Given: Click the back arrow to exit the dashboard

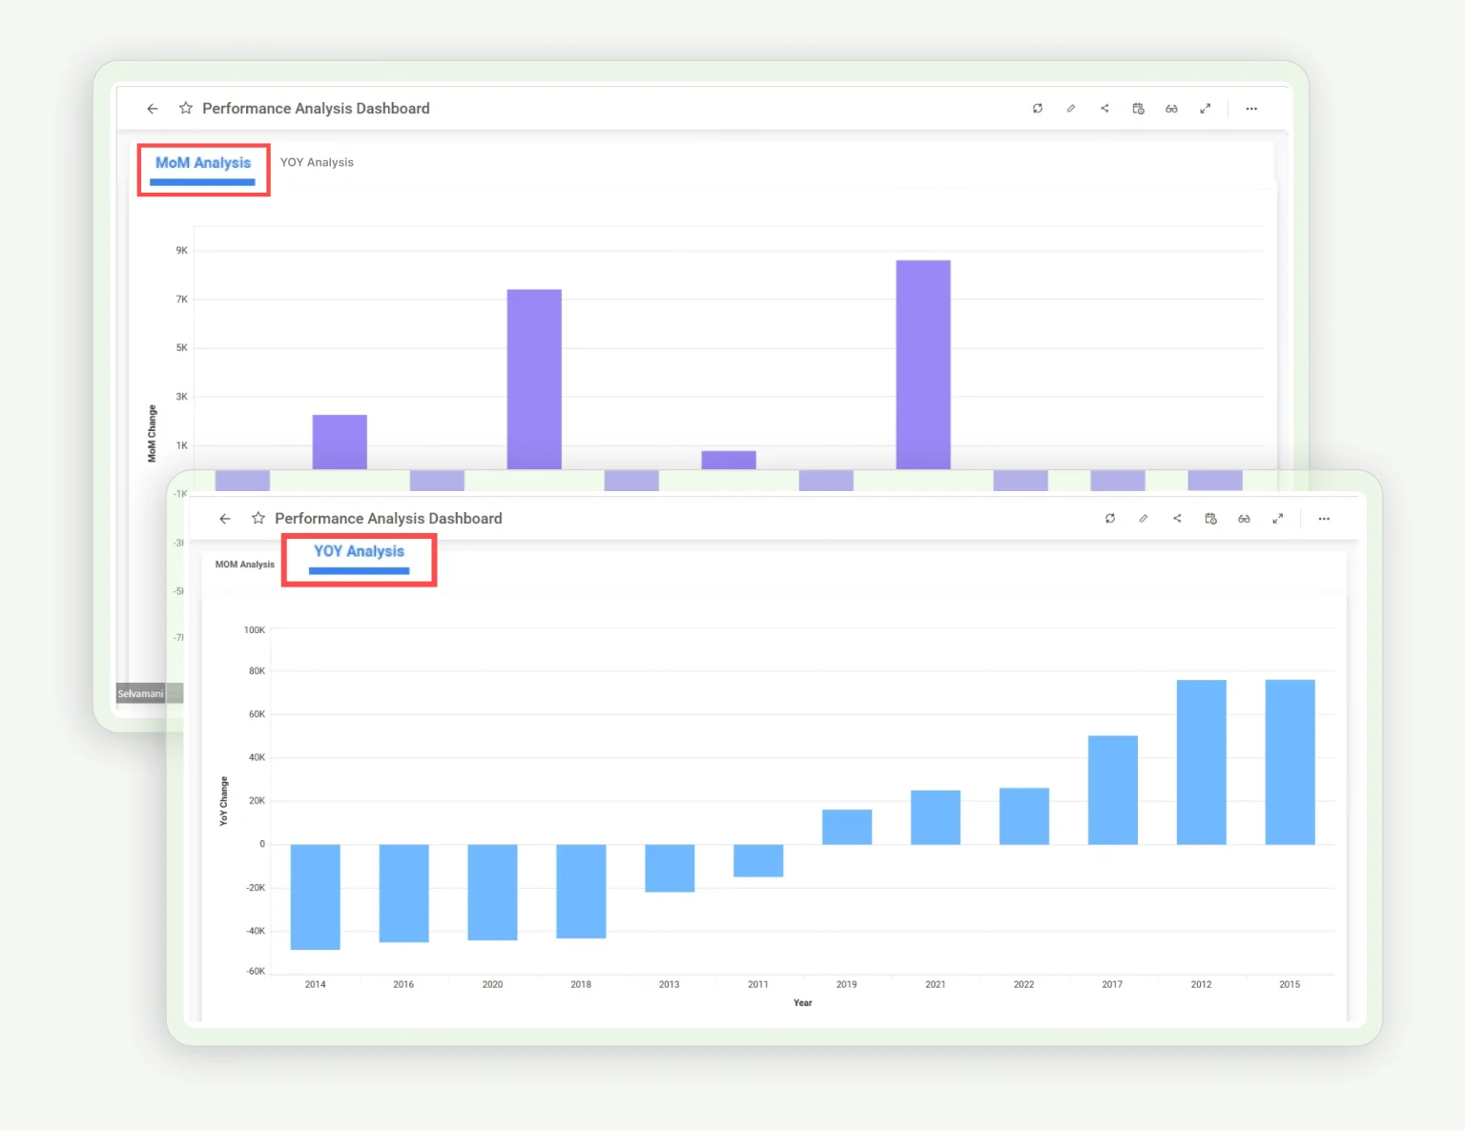Looking at the screenshot, I should click(x=153, y=108).
